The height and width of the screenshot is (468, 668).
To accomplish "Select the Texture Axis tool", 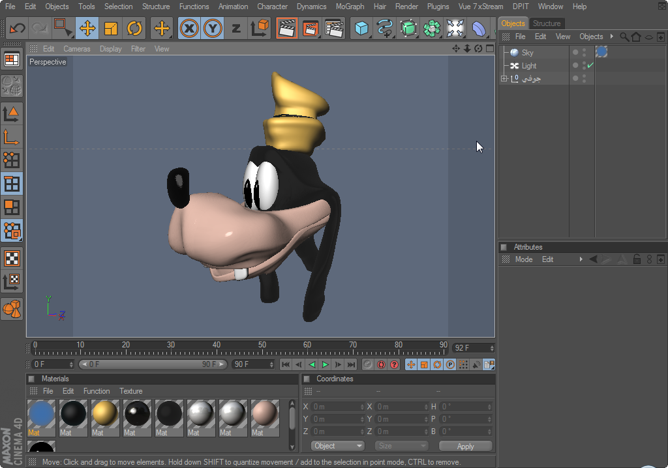I will 12,281.
